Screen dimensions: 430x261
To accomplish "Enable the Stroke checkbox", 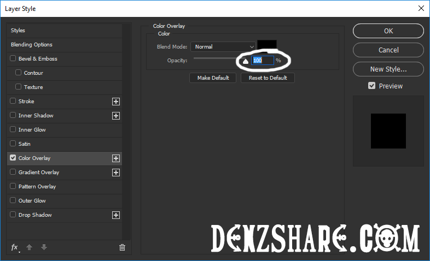I will pos(13,101).
